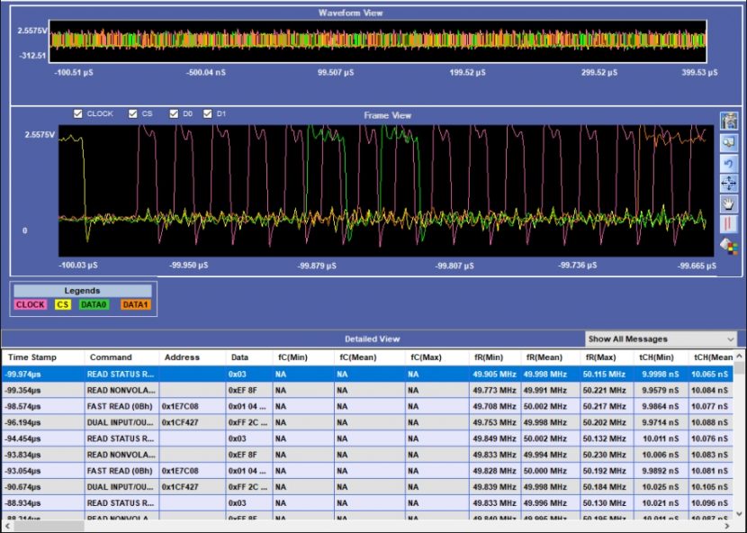Enable the vertical cursors tool

(x=730, y=224)
